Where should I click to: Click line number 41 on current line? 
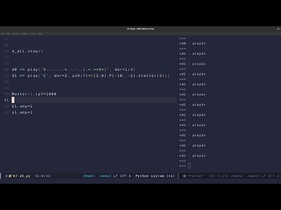pyautogui.click(x=7, y=100)
